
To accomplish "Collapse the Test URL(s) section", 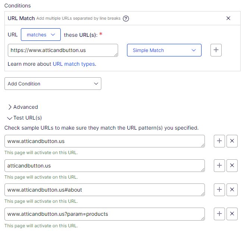I will 25,118.
